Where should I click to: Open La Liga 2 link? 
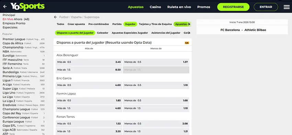click(x=23, y=101)
